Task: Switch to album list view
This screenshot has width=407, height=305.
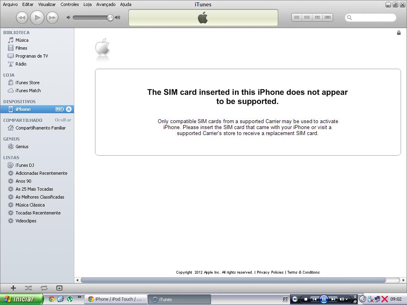Action: (x=307, y=17)
